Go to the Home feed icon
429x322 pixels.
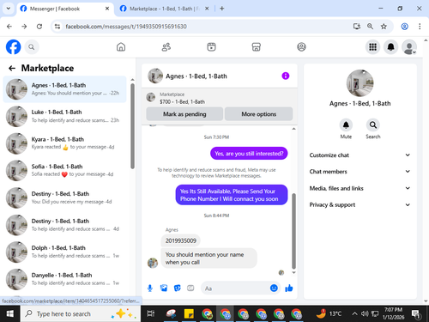point(121,47)
